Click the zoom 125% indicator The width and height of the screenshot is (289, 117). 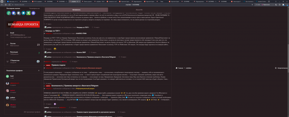pyautogui.click(x=258, y=4)
